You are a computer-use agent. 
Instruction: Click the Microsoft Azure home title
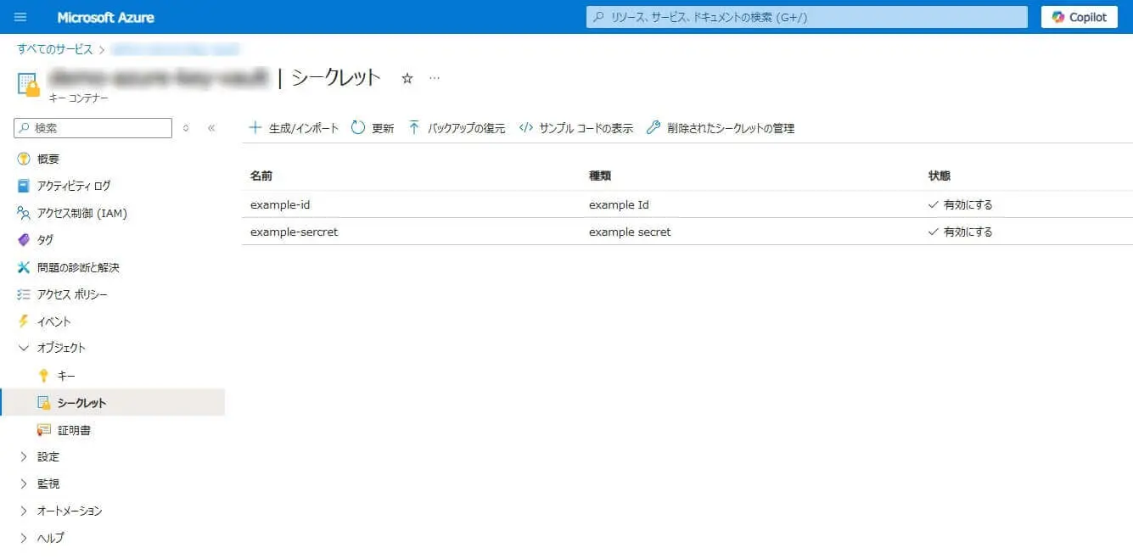click(105, 17)
